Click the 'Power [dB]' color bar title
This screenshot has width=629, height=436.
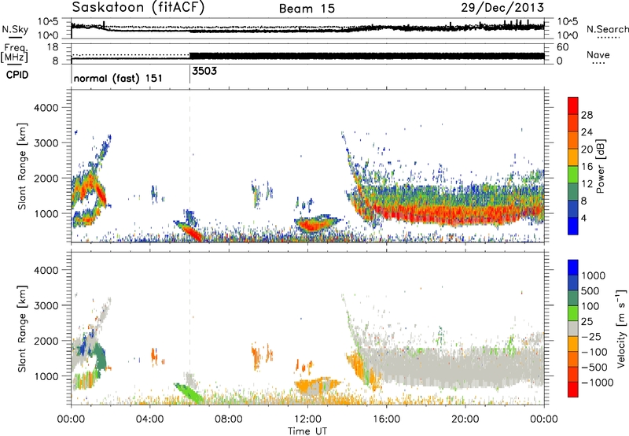click(x=601, y=166)
